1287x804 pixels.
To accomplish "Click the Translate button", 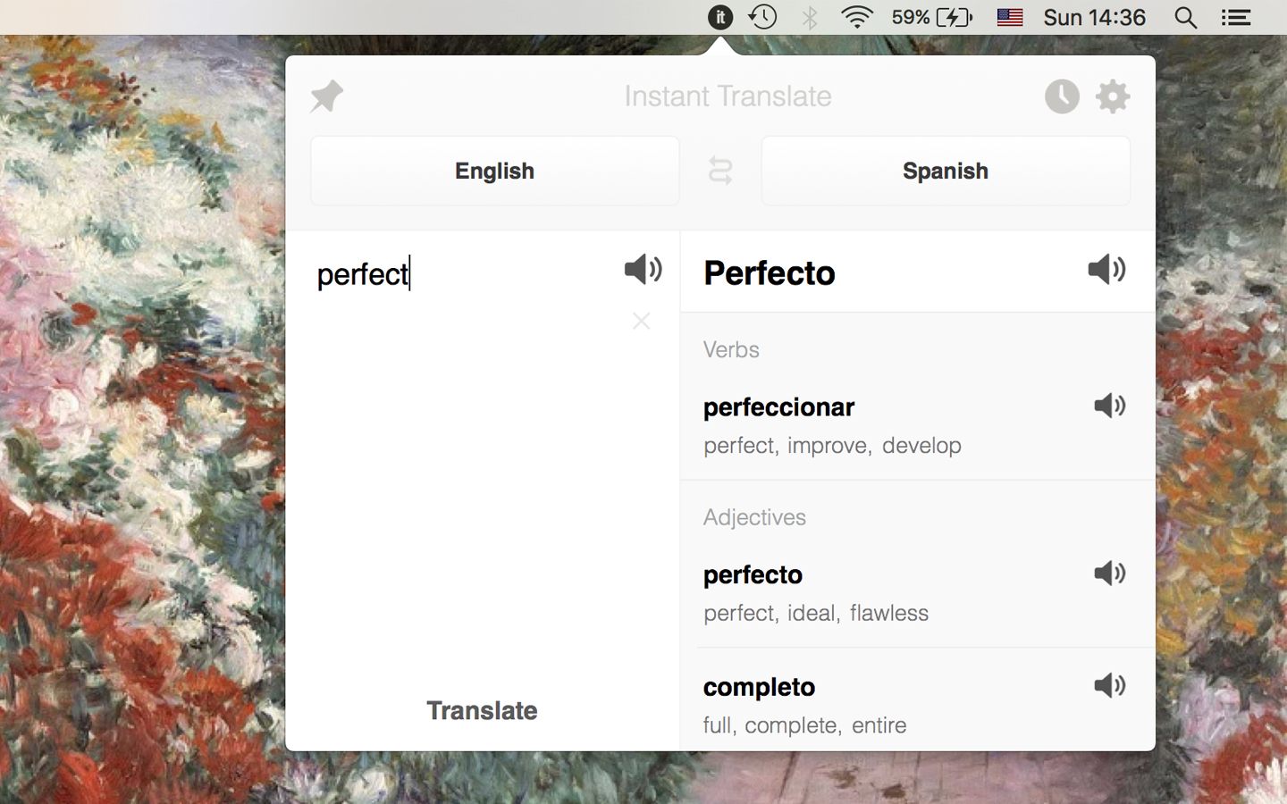I will click(482, 710).
